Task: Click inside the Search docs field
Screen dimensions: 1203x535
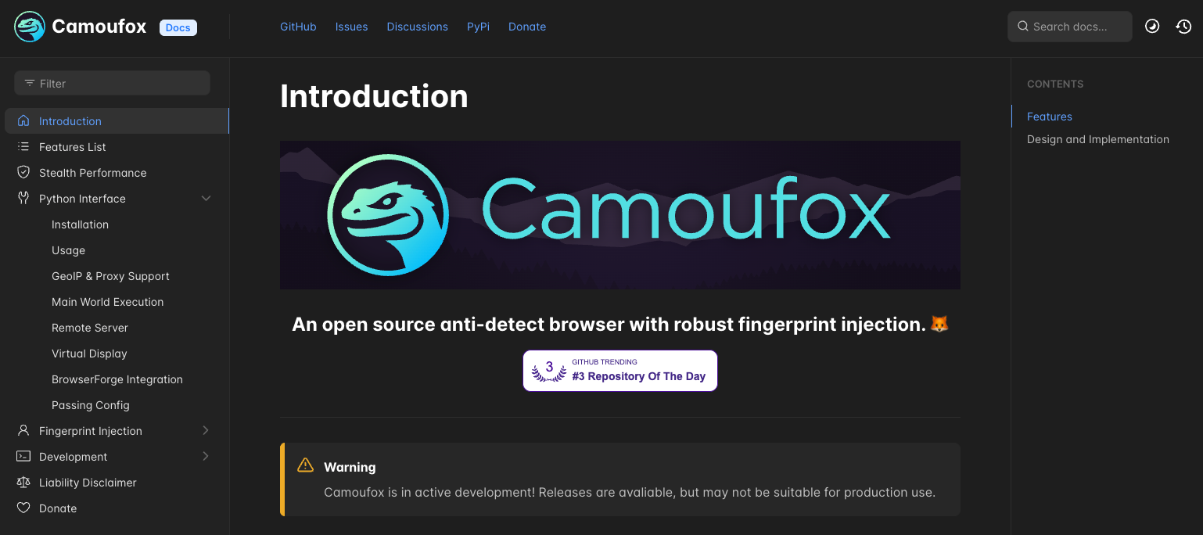Action: coord(1069,26)
